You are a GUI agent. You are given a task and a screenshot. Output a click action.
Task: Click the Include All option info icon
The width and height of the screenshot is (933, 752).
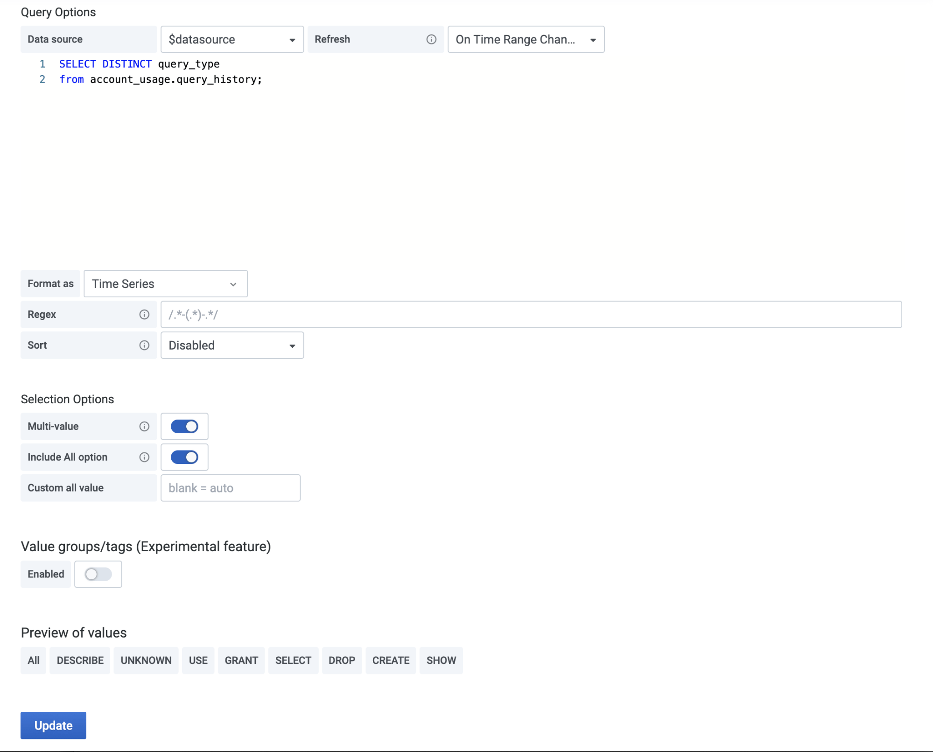tap(144, 457)
